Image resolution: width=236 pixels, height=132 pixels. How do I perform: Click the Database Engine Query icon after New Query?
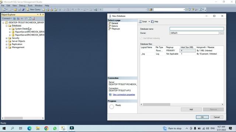click(x=44, y=10)
